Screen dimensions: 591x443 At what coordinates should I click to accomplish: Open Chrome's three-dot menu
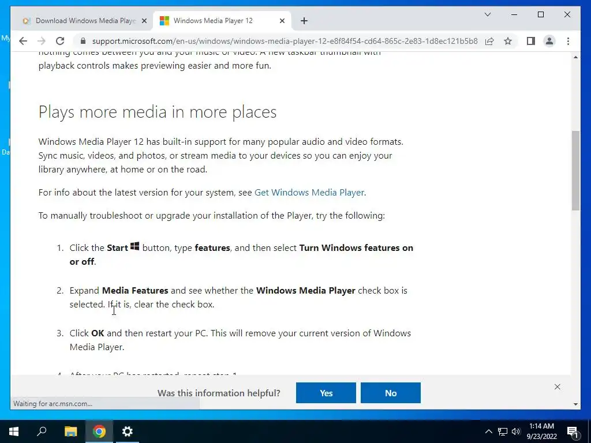coord(568,41)
